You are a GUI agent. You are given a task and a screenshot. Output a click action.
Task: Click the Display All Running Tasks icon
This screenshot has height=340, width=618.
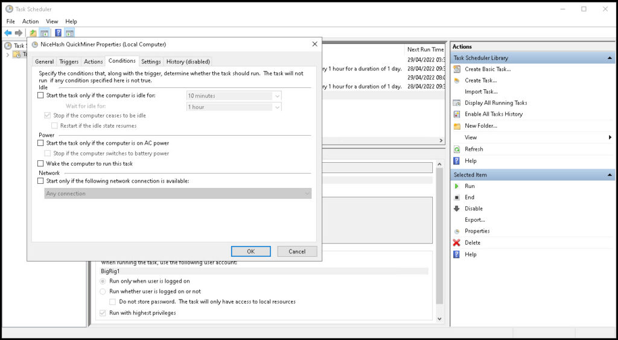(x=457, y=102)
